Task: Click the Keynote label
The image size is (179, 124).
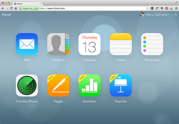Action: (x=121, y=102)
